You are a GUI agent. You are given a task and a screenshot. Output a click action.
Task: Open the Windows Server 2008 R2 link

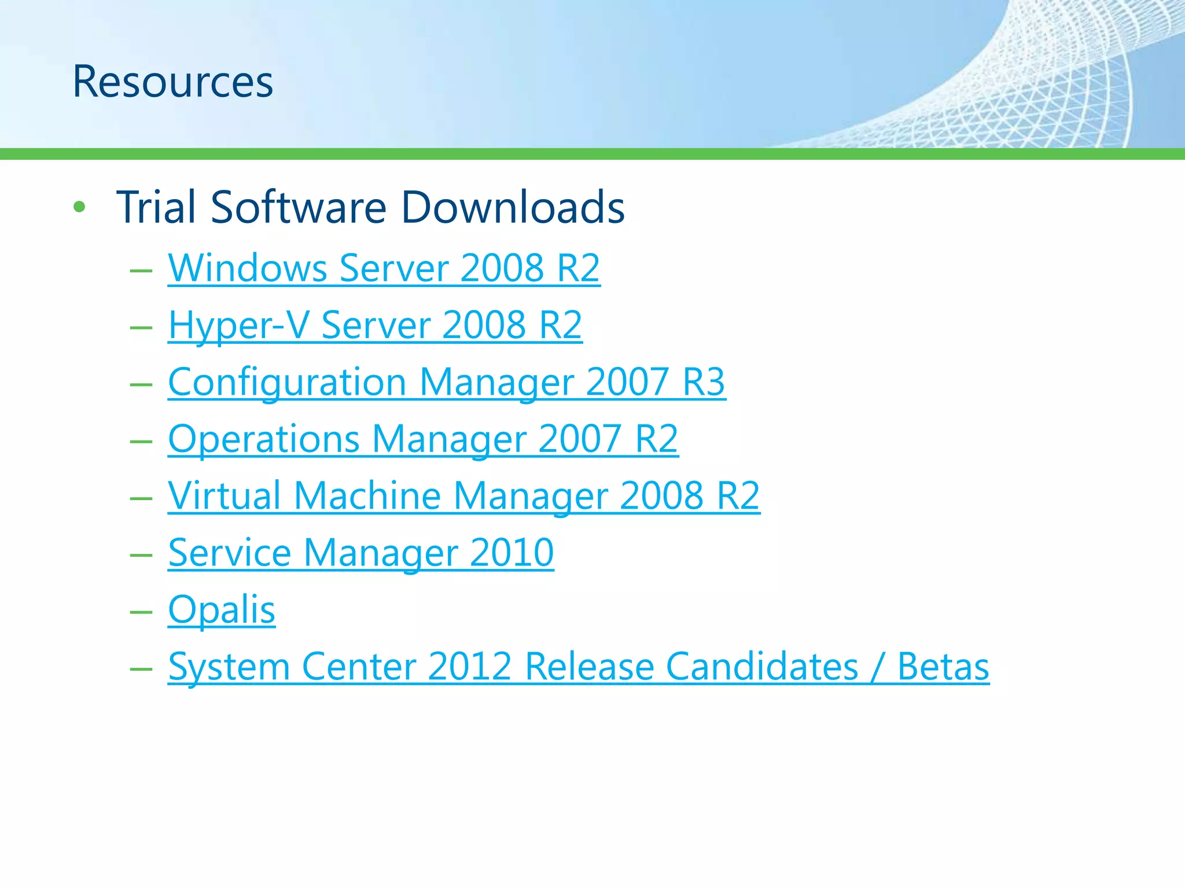pos(384,268)
